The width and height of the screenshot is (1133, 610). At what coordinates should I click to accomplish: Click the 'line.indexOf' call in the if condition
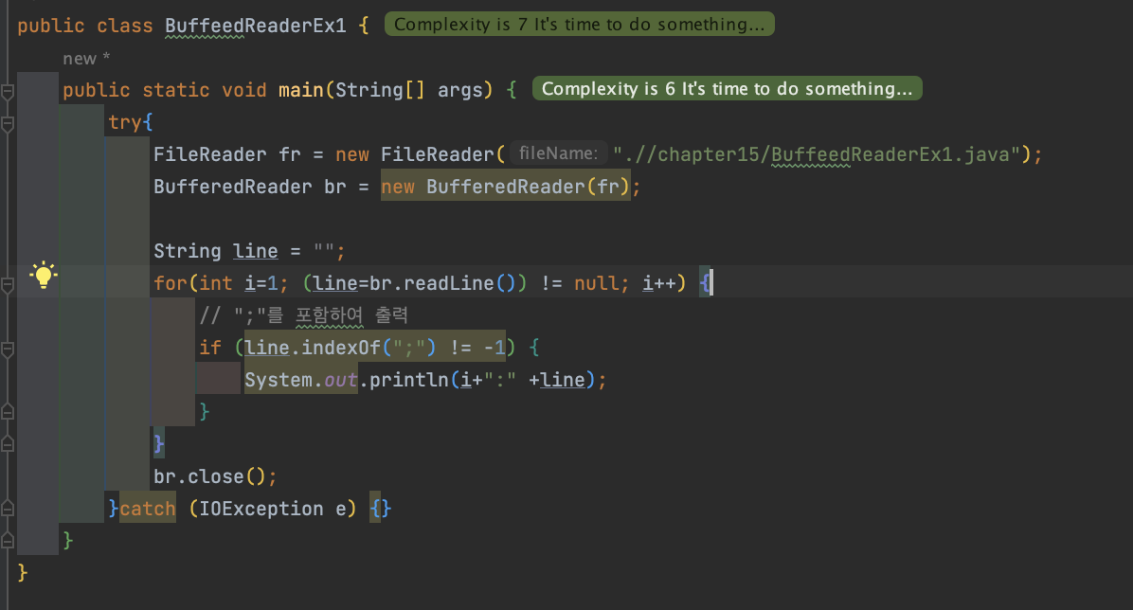click(313, 348)
